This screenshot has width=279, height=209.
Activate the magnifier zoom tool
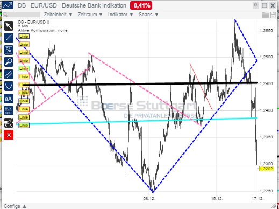tap(9, 62)
